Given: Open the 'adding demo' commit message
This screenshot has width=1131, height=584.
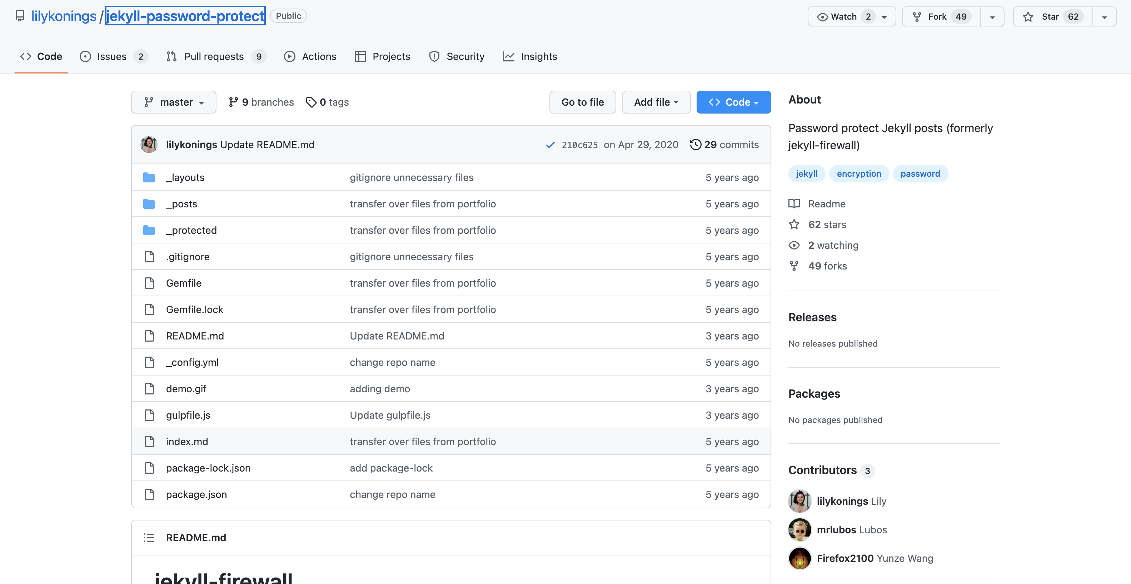Looking at the screenshot, I should point(380,389).
